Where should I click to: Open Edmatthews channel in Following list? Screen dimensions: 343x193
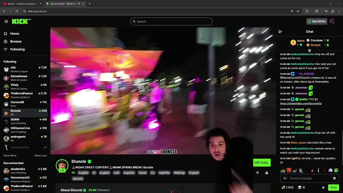pos(25,78)
